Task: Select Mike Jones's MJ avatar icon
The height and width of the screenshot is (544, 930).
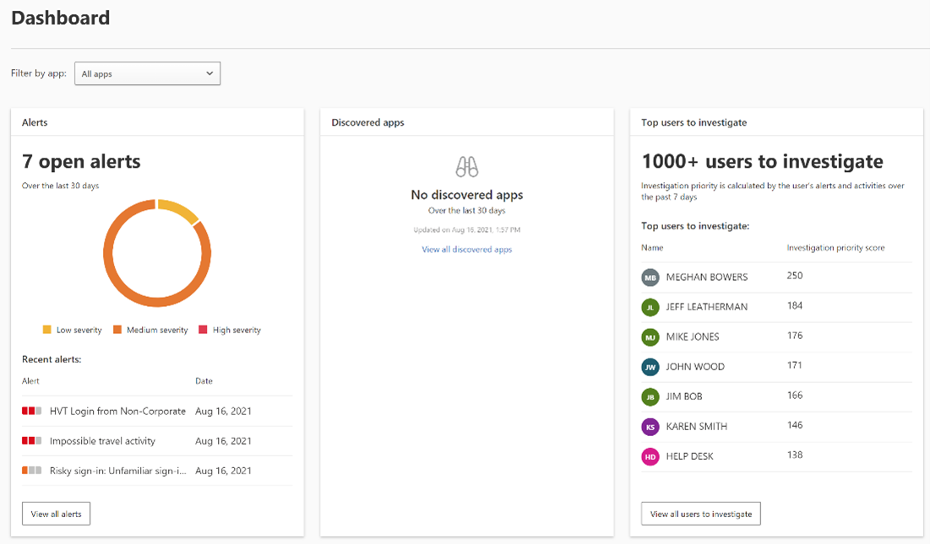Action: point(650,336)
